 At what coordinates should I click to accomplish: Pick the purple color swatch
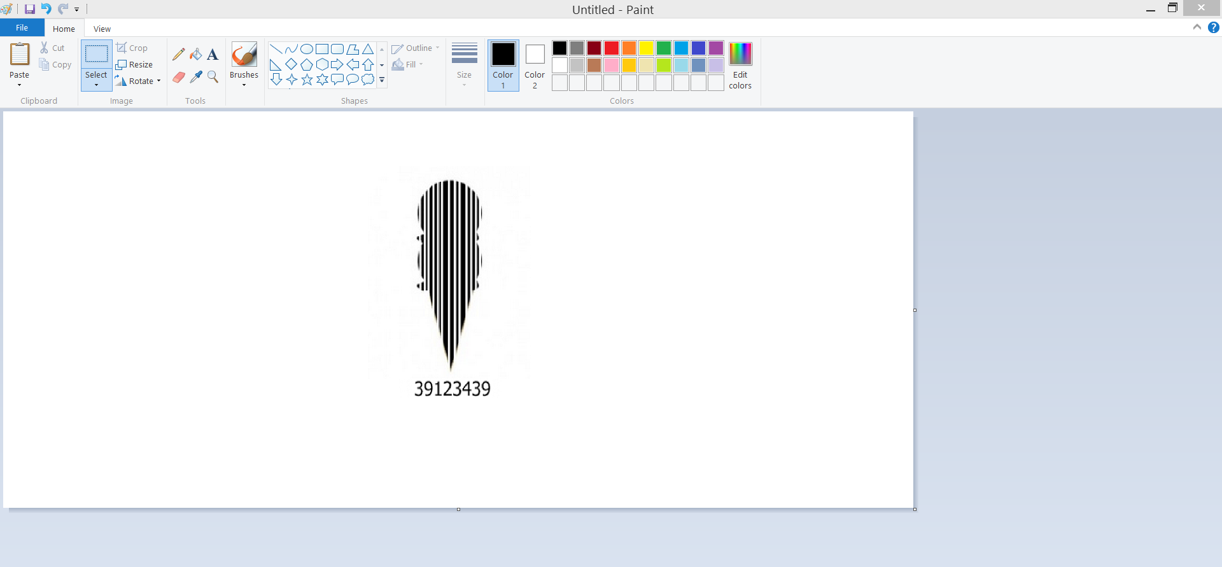pos(716,48)
